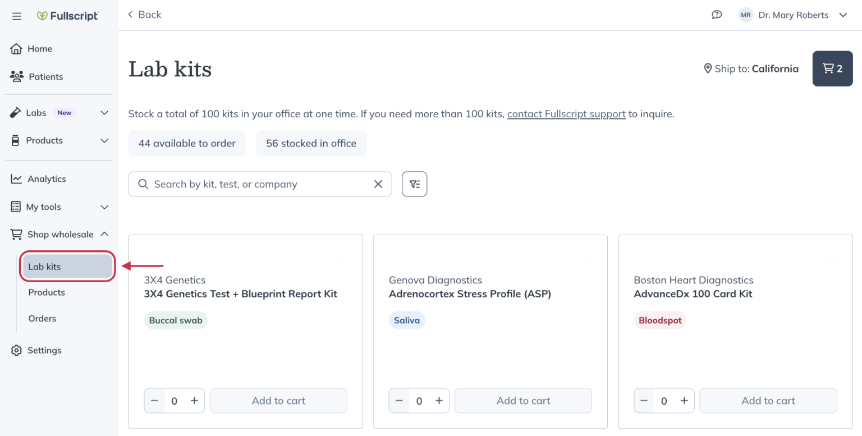The width and height of the screenshot is (862, 436).
Task: Click the Settings gear in the sidebar
Action: [x=16, y=350]
